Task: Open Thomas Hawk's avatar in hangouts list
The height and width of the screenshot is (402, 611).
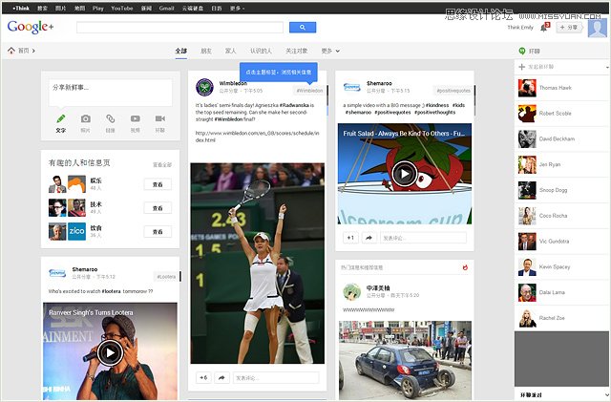Action: (527, 88)
